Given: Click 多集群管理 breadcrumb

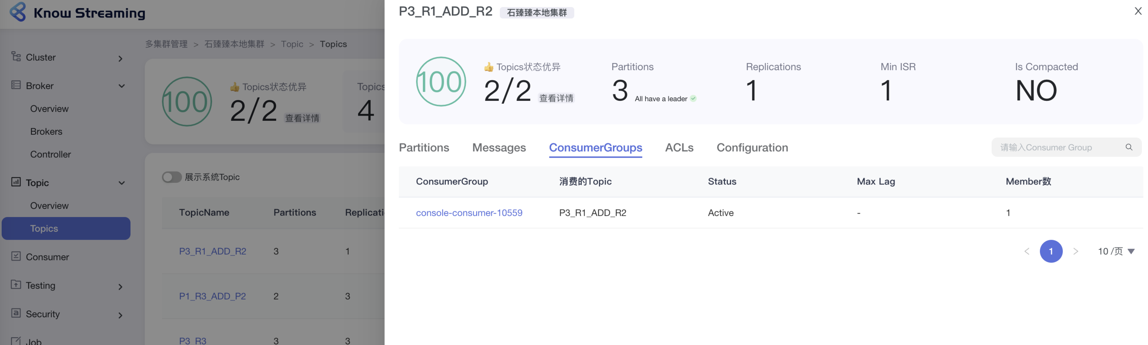Looking at the screenshot, I should (x=166, y=44).
